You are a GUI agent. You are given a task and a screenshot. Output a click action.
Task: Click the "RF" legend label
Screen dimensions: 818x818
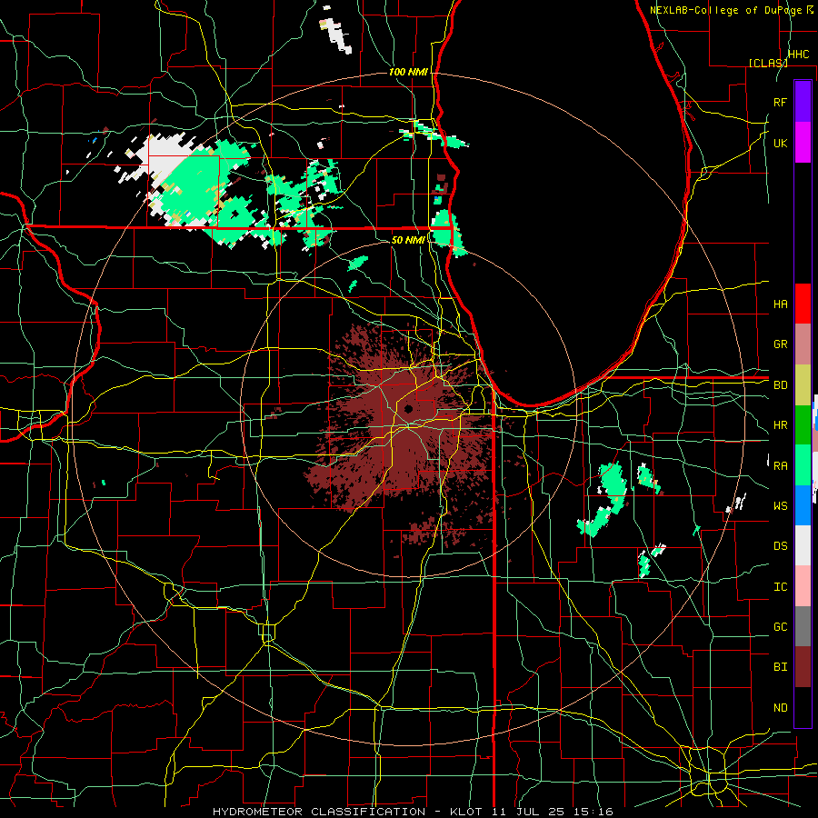(780, 102)
